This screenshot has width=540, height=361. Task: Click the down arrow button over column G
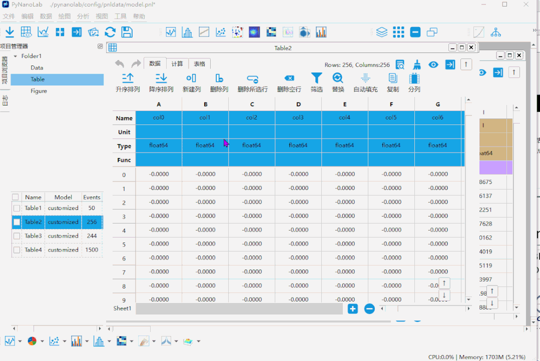click(444, 295)
